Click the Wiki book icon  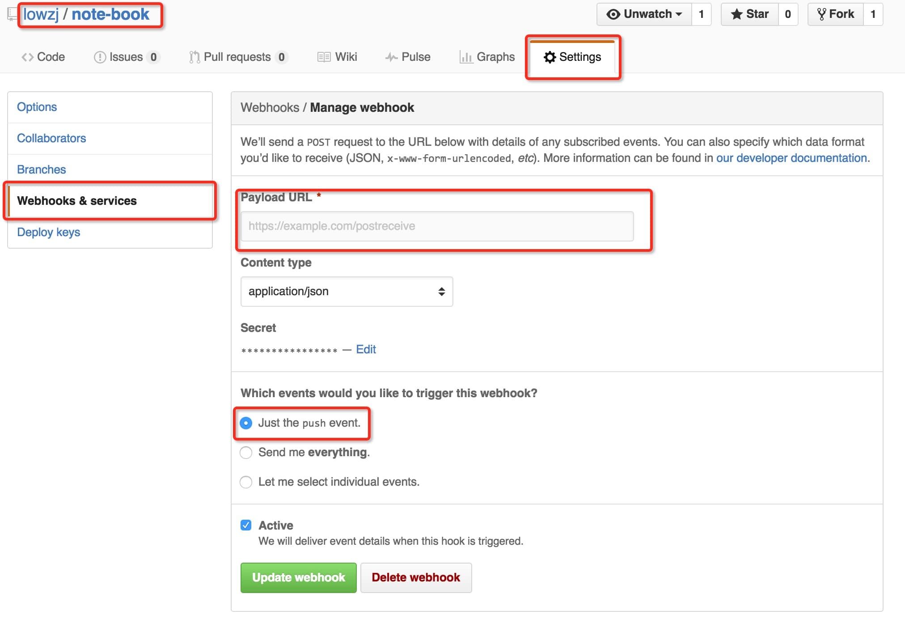(324, 57)
